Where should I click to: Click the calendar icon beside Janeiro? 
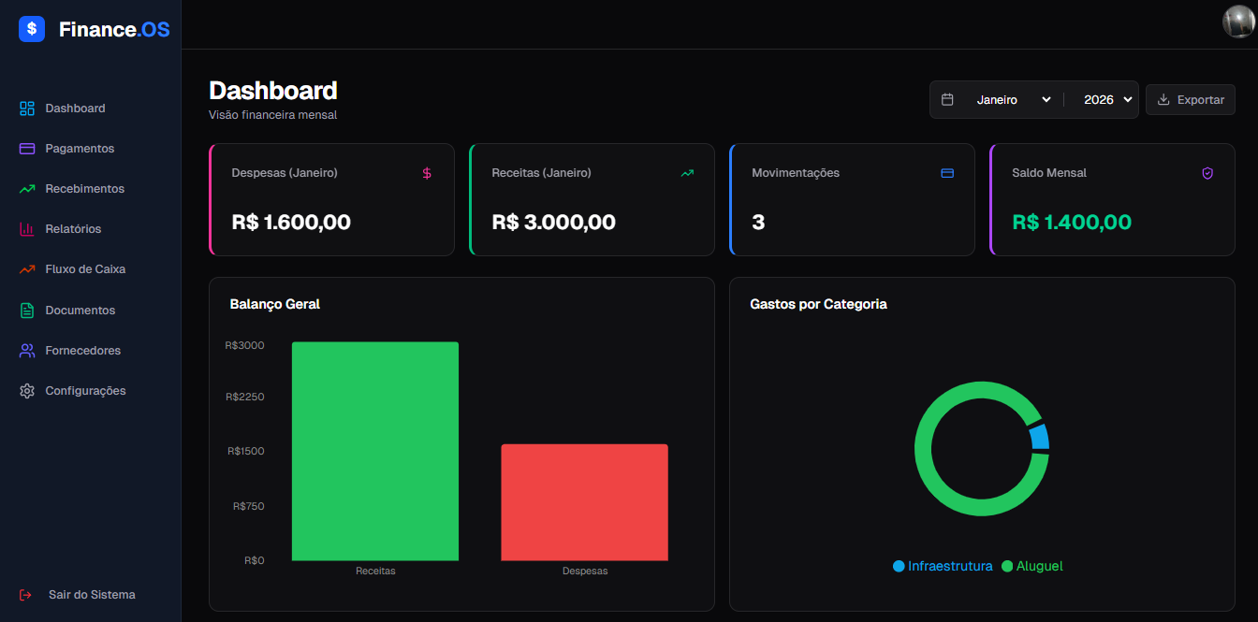[947, 99]
